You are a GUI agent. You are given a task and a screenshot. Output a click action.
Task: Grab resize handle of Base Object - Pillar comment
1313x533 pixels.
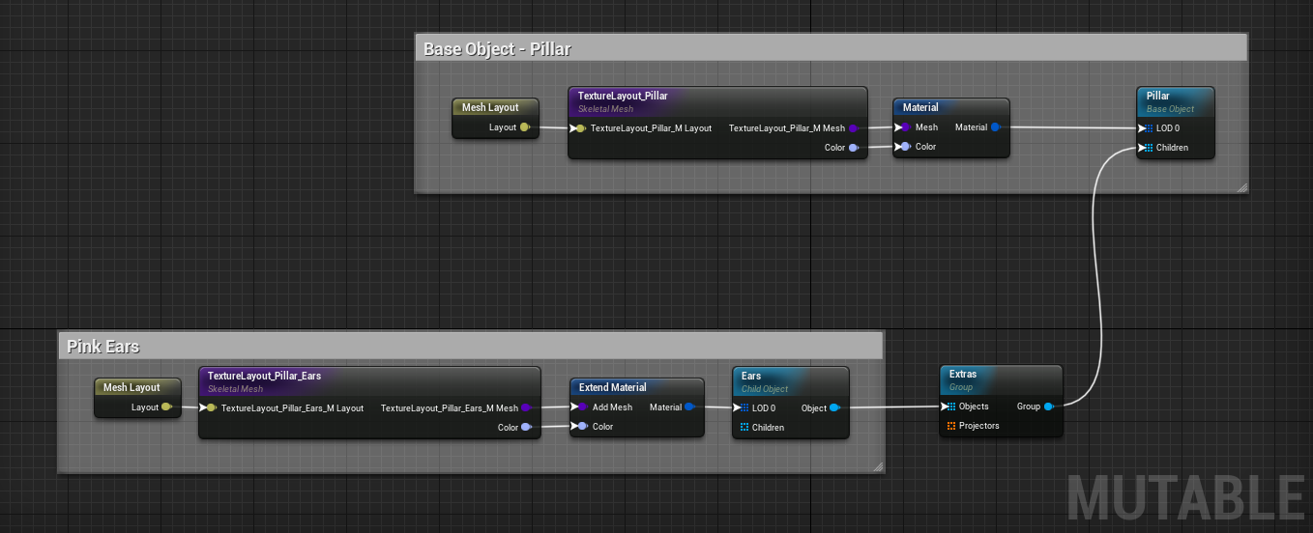pos(1242,187)
